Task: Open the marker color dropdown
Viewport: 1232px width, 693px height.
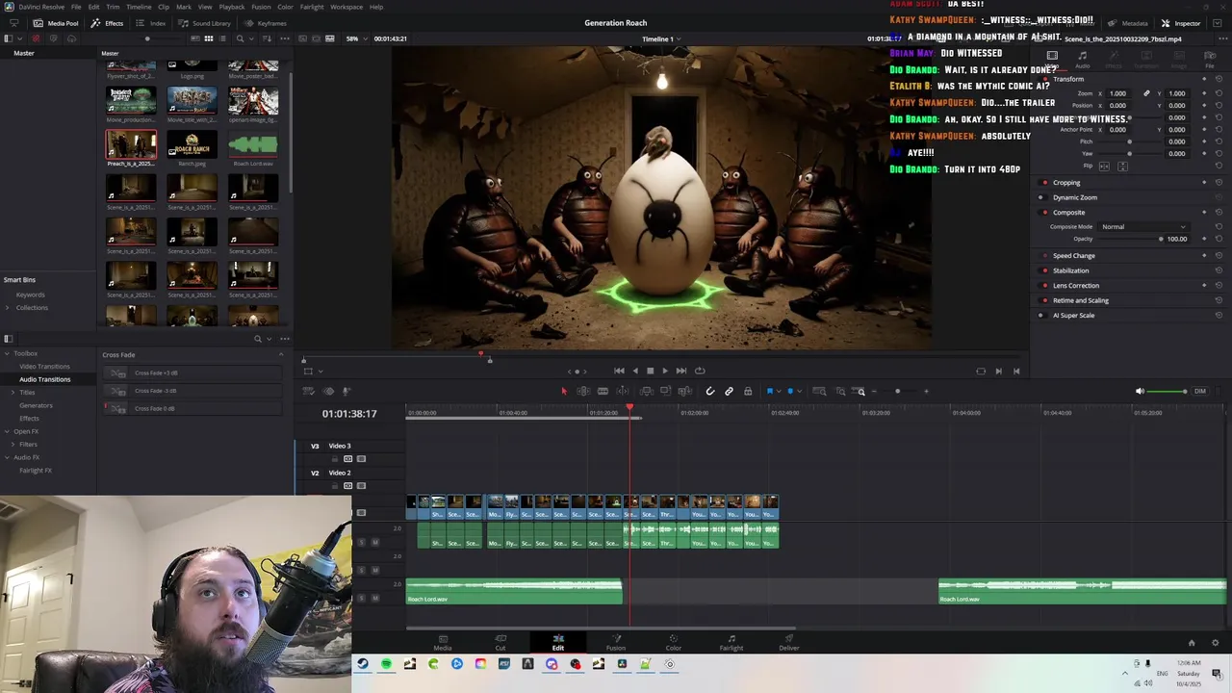Action: (x=798, y=391)
